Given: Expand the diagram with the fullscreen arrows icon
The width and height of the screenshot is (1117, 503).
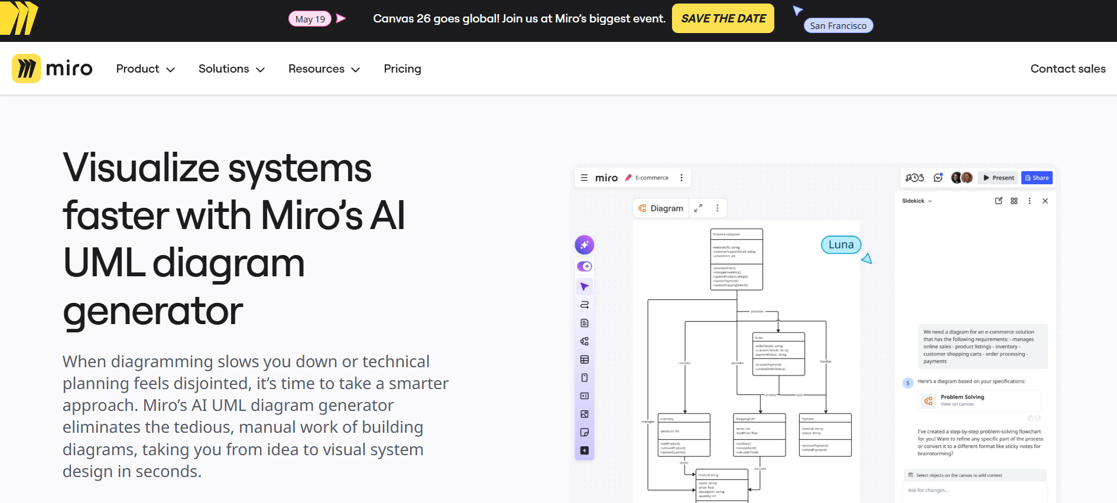Looking at the screenshot, I should pos(698,208).
